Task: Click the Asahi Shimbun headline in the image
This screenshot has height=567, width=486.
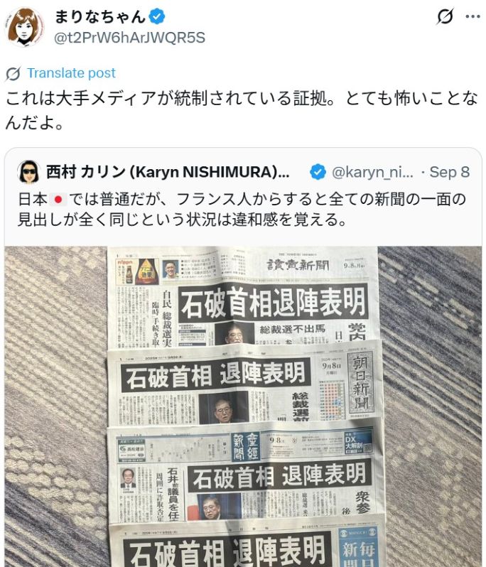Action: point(215,374)
